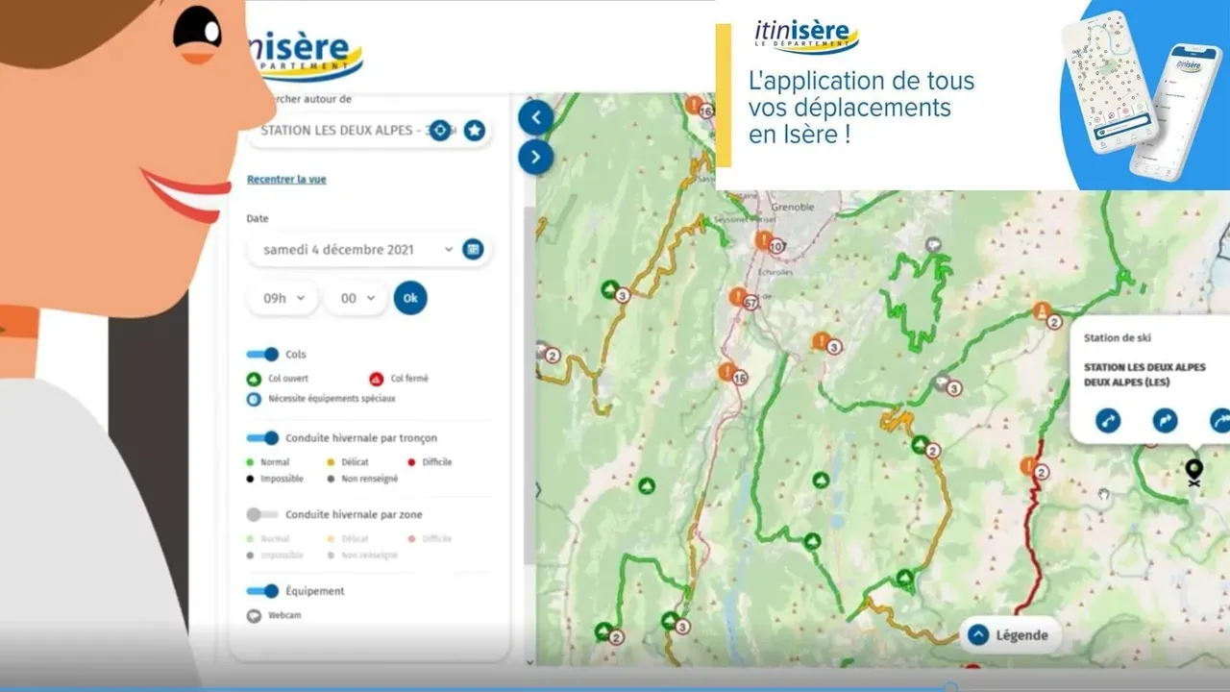The image size is (1230, 692).
Task: Open the 09h hour dropdown
Action: 283,298
